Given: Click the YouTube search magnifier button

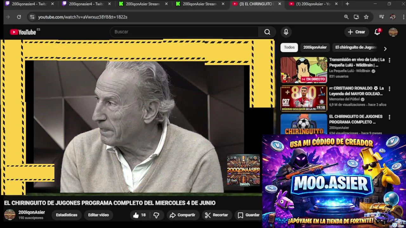Looking at the screenshot, I should (x=267, y=32).
